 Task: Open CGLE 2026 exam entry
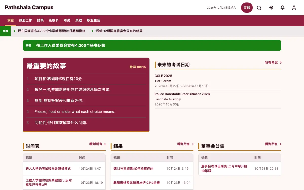pyautogui.click(x=163, y=76)
